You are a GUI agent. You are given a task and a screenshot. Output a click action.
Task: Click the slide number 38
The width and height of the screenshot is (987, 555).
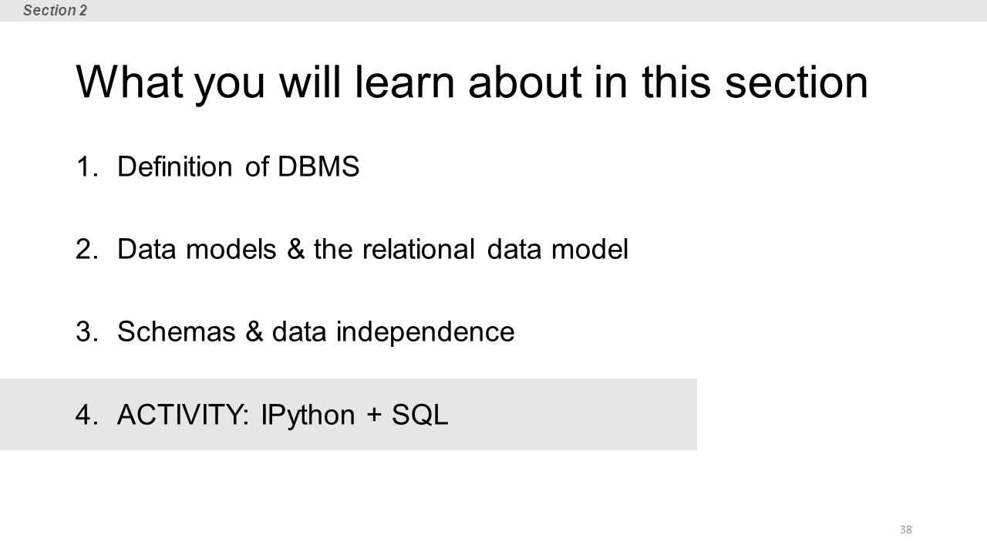906,530
